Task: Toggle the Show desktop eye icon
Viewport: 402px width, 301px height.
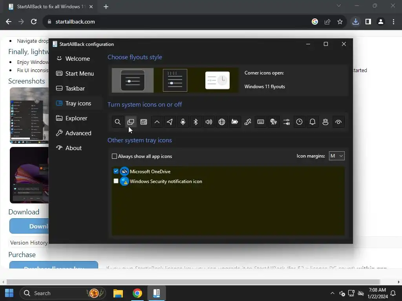Action: (338, 122)
